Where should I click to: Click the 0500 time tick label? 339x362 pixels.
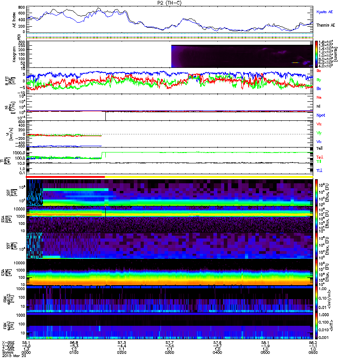coord(265,352)
